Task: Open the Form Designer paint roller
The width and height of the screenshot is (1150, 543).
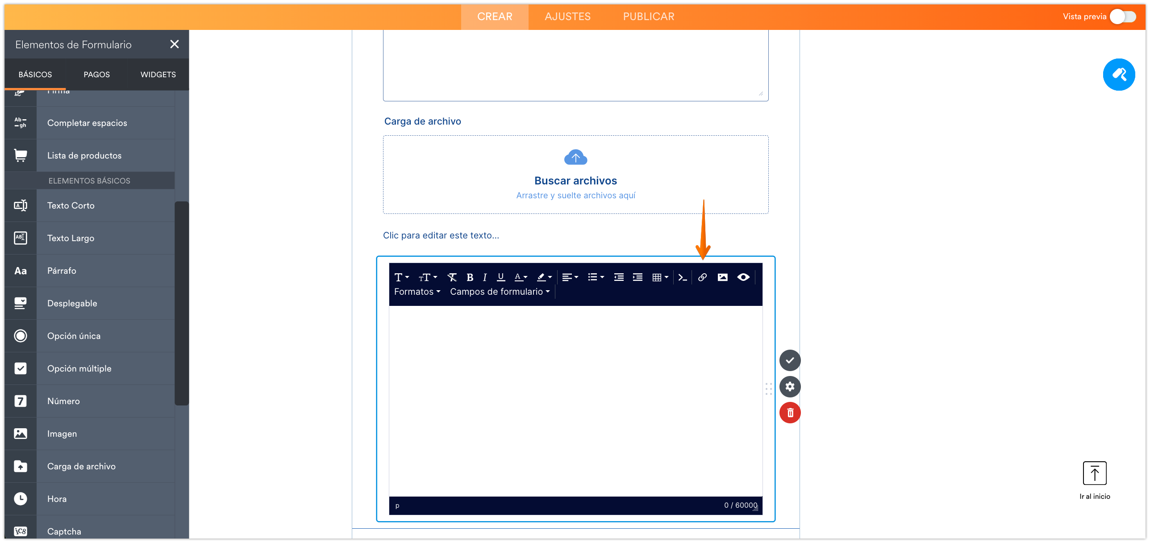Action: (1119, 75)
